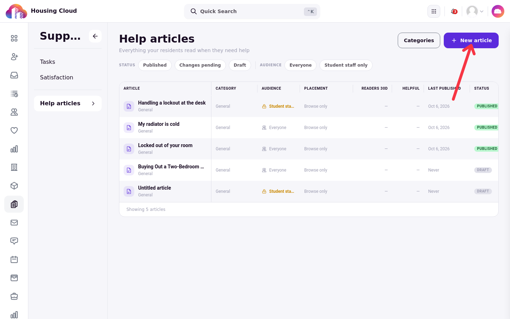
Task: Open the residents group icon in sidebar
Action: [x=14, y=112]
